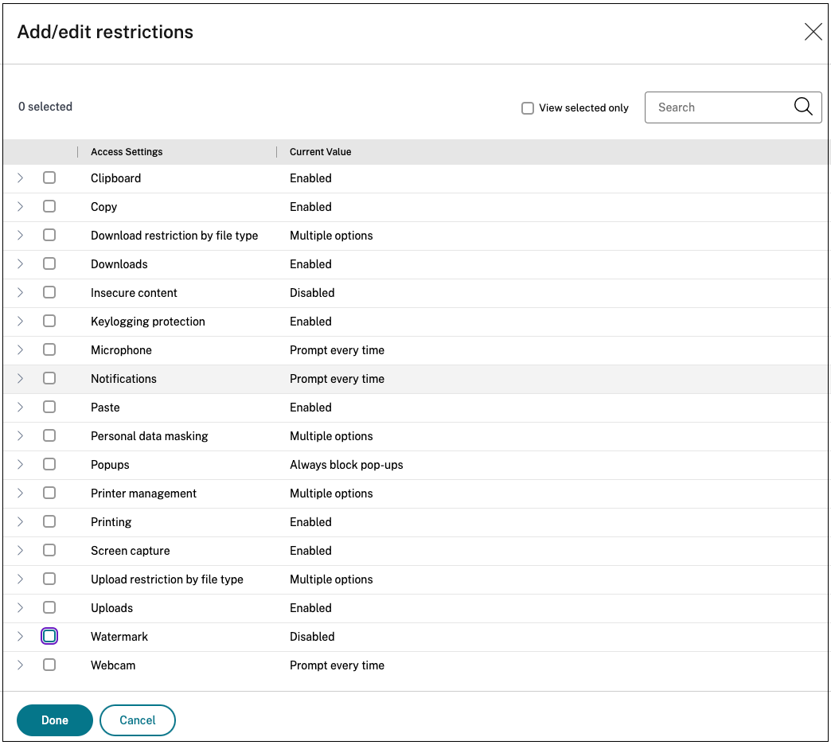Sort by Access Settings column header
The image size is (831, 745).
tap(127, 152)
